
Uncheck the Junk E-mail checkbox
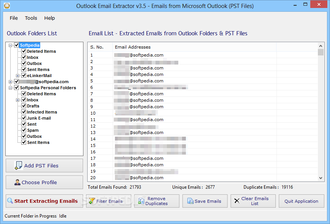coord(24,118)
